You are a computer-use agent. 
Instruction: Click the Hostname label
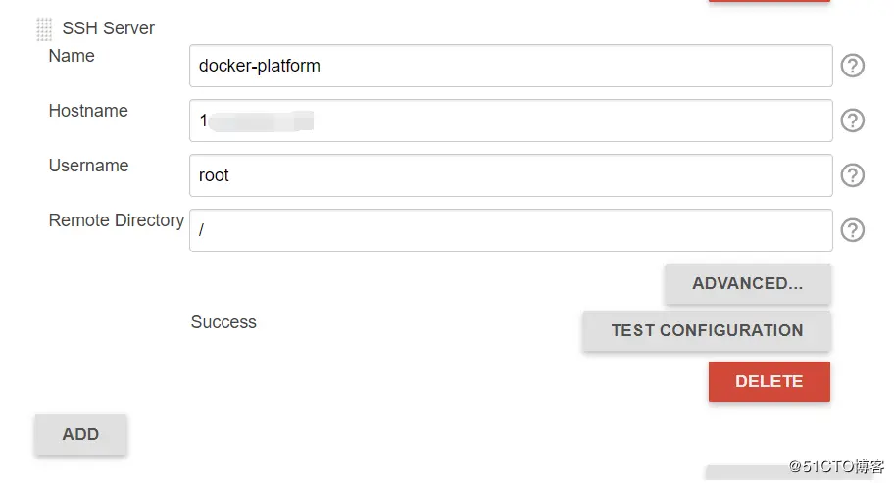tap(88, 111)
